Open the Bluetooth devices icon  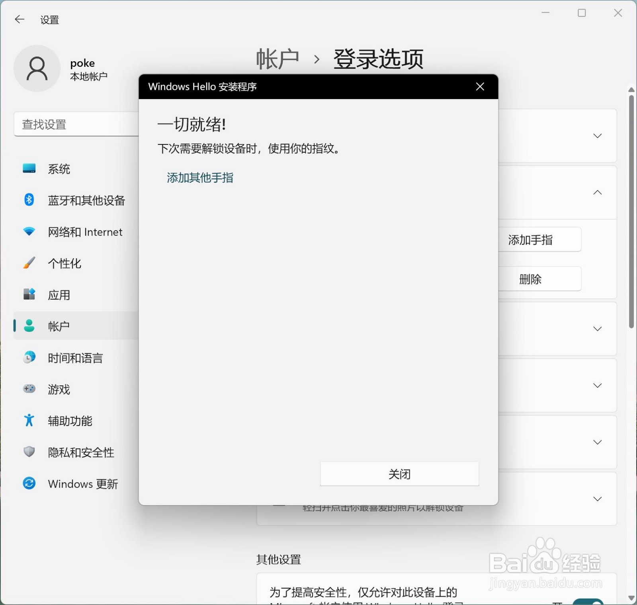29,200
